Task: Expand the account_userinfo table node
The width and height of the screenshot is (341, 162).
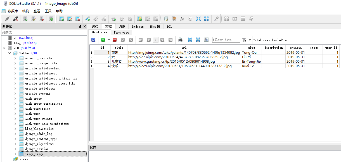Action: pos(15,58)
